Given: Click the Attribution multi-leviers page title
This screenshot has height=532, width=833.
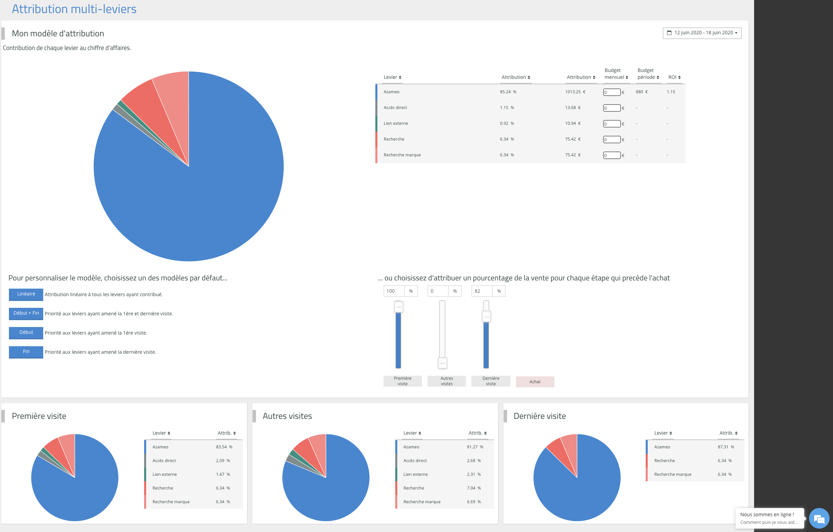Looking at the screenshot, I should [x=74, y=9].
